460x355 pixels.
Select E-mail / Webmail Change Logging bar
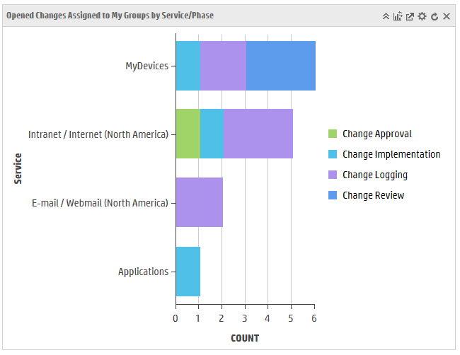[x=200, y=202]
